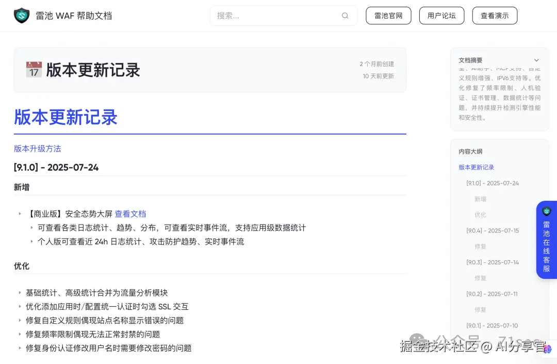Click the 新增 entry in the outline

(480, 199)
